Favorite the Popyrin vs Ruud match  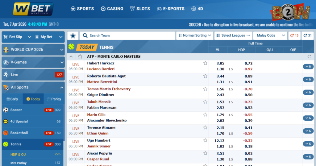pos(205,154)
